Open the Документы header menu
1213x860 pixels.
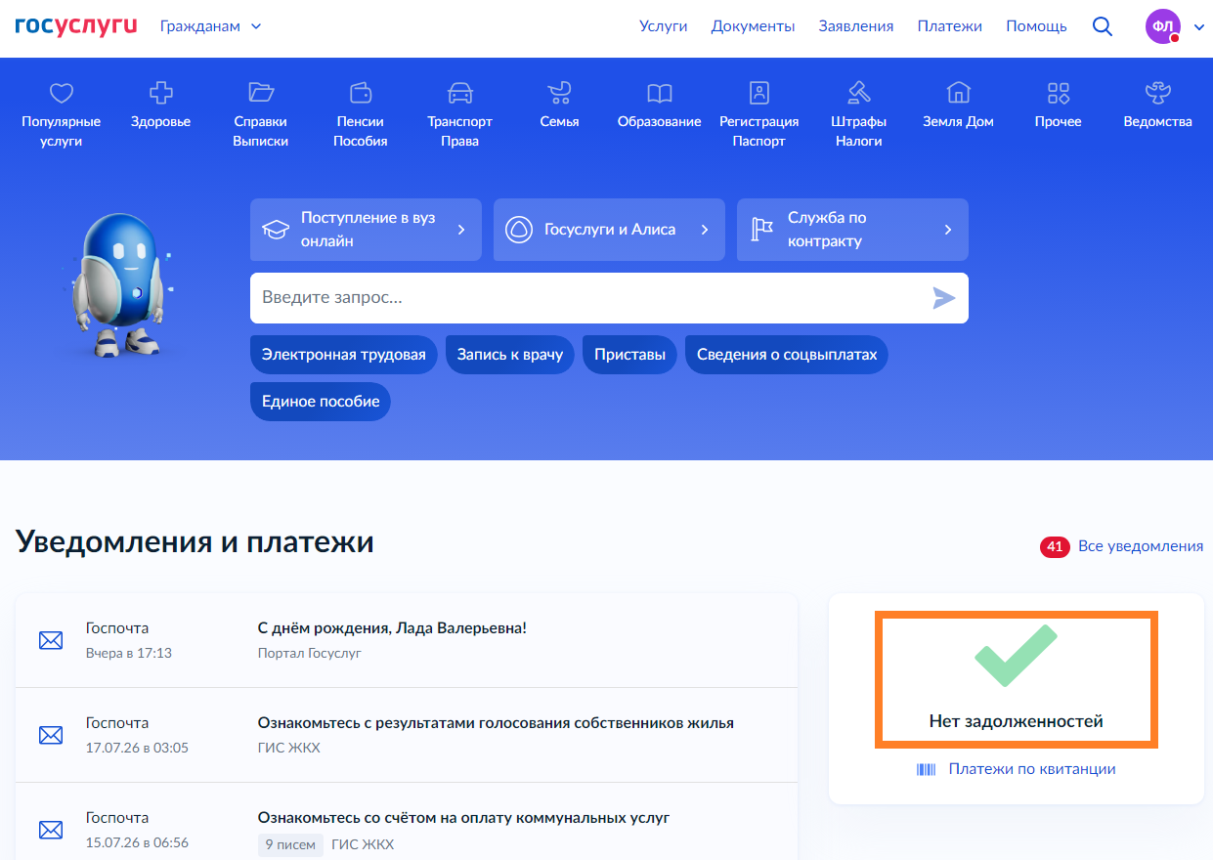tap(754, 26)
